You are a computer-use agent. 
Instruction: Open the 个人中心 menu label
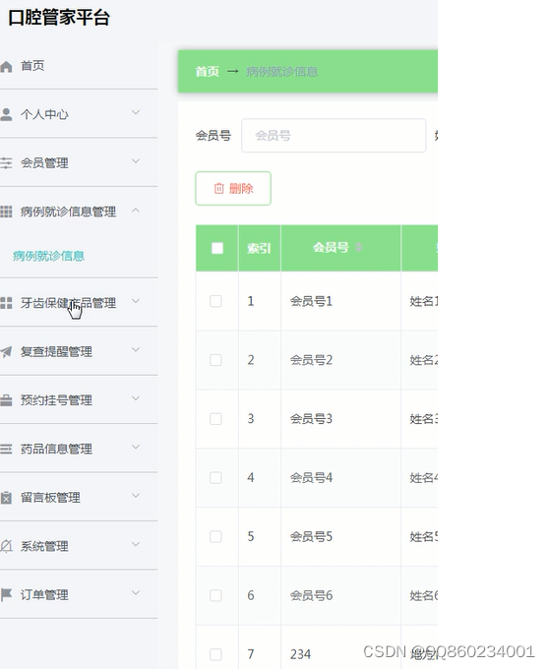(x=44, y=114)
